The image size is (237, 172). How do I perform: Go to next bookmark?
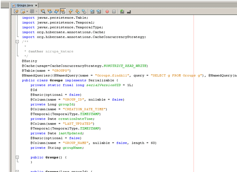tap(77, 11)
